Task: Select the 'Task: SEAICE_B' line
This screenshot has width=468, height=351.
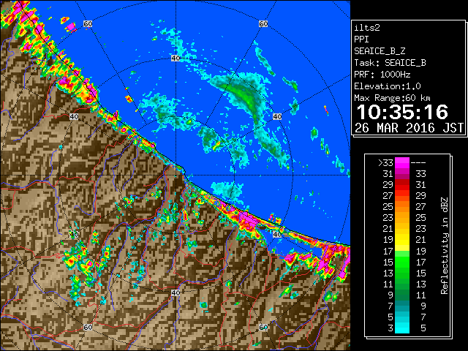Action: (390, 63)
